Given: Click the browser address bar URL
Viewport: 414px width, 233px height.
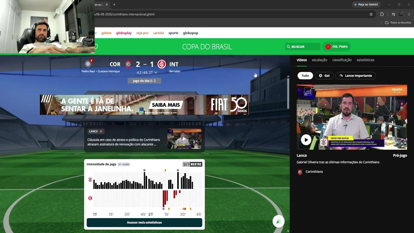Looking at the screenshot, I should tap(125, 14).
